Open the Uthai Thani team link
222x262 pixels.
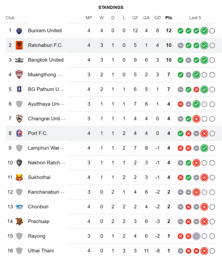41,251
